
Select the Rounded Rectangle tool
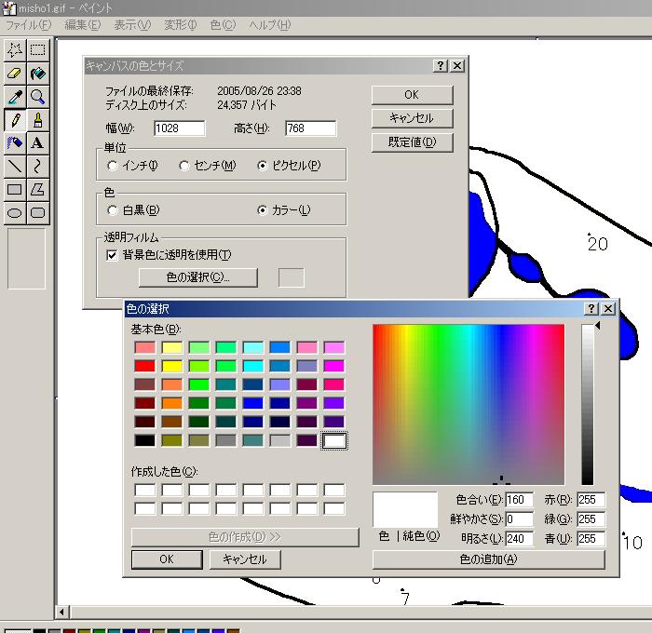38,213
